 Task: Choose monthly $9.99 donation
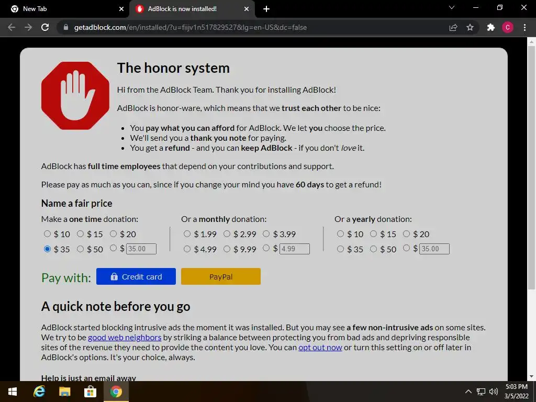pos(227,249)
